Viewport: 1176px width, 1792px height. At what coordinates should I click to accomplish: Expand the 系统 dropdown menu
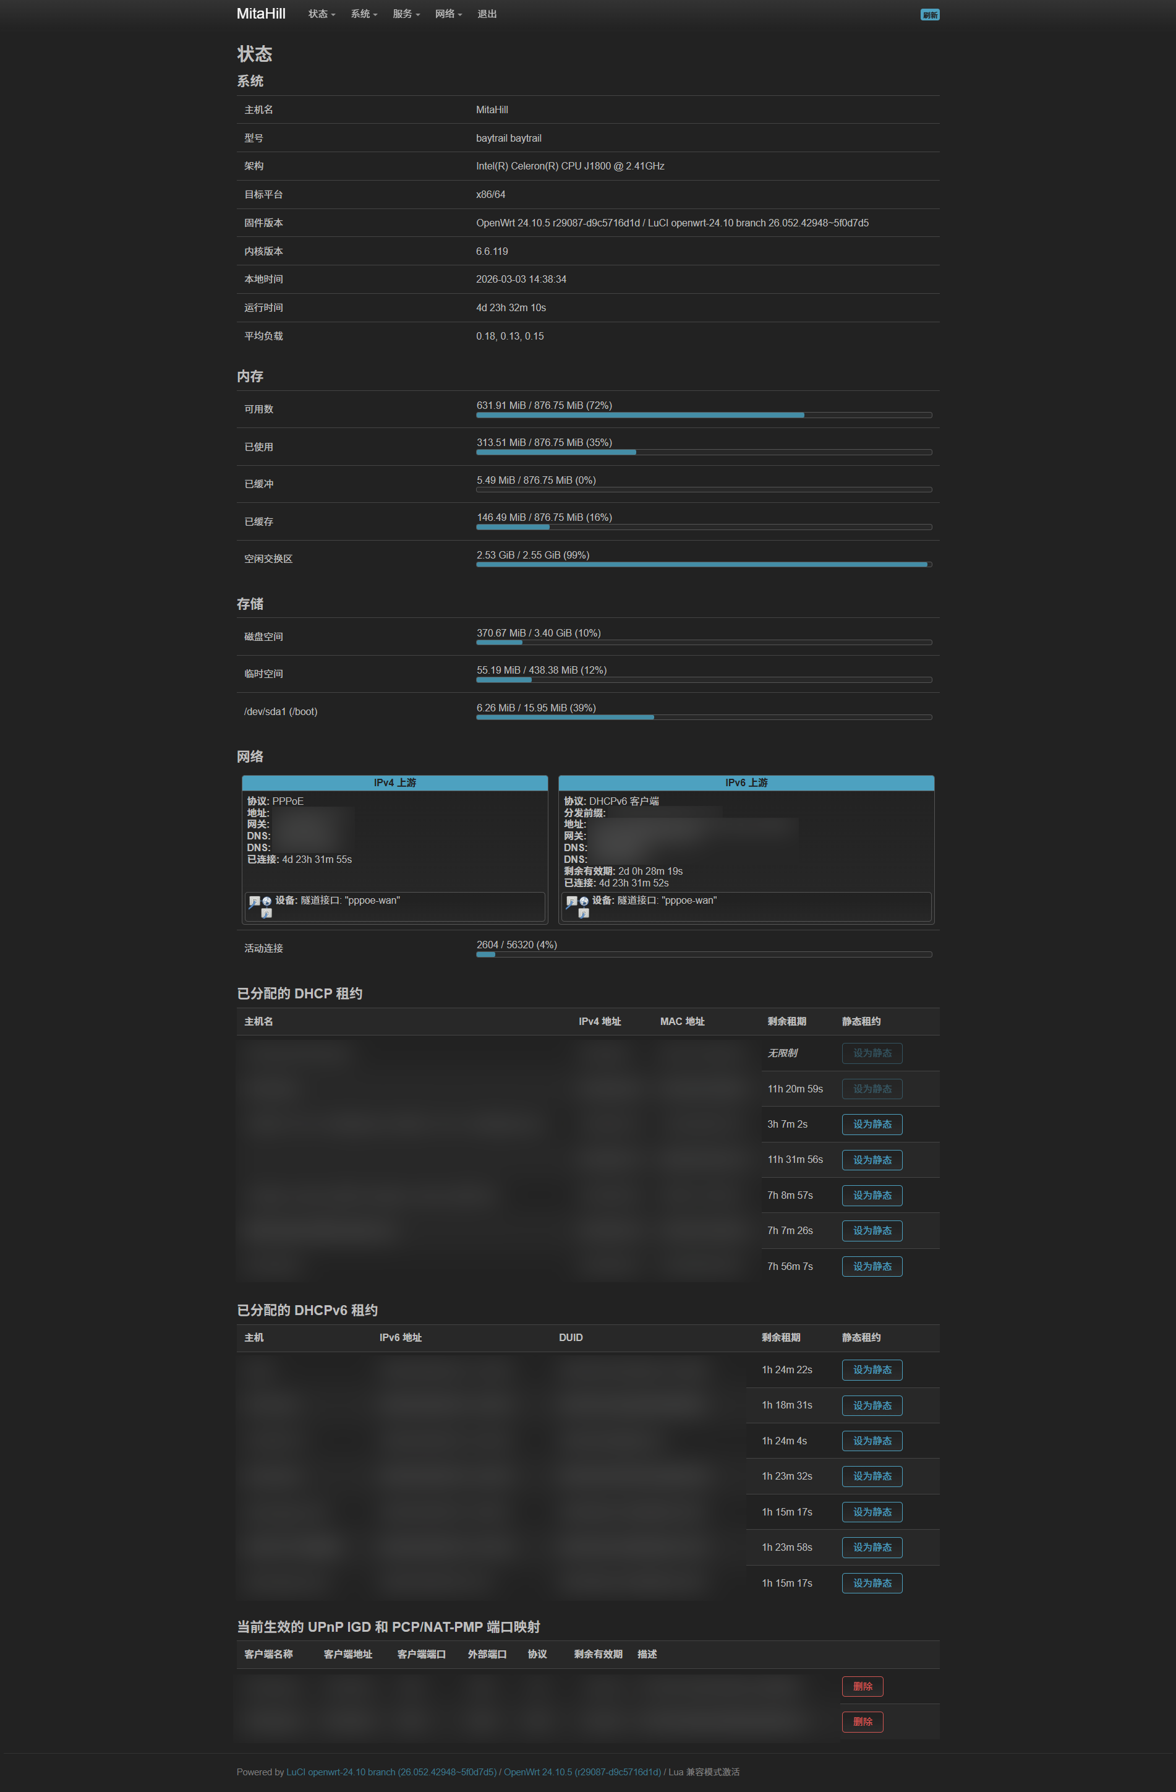pyautogui.click(x=364, y=14)
